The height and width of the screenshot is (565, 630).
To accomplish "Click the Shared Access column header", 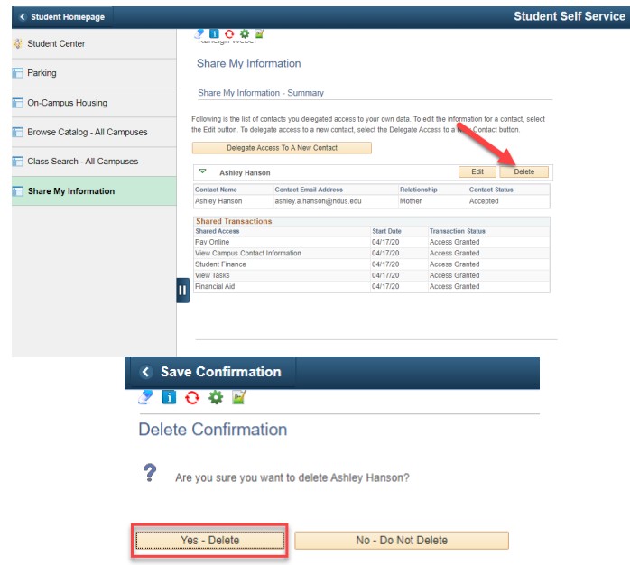I will click(x=218, y=231).
